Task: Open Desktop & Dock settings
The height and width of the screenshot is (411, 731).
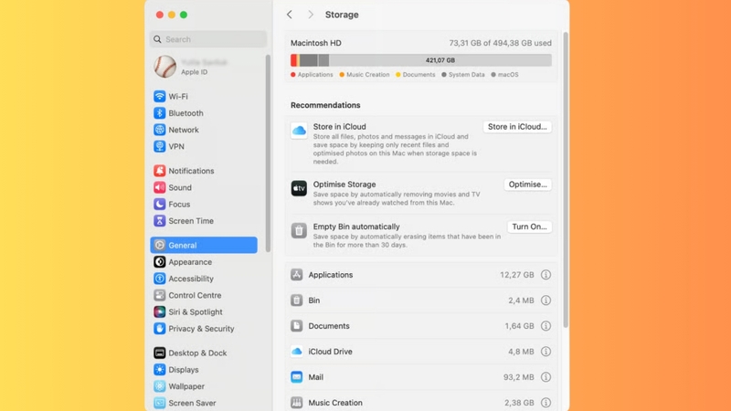Action: click(x=204, y=353)
